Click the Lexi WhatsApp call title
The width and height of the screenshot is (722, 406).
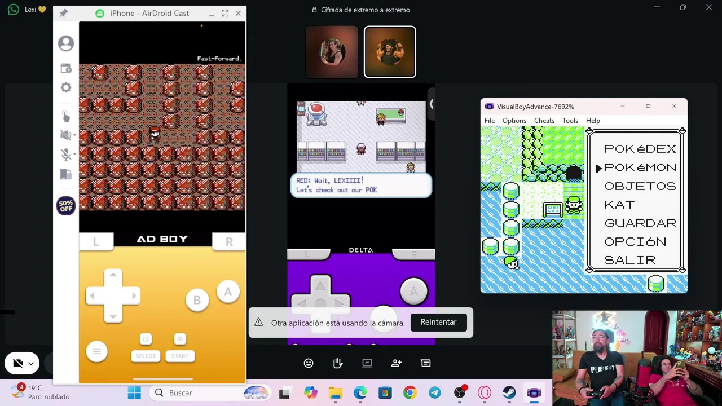pyautogui.click(x=35, y=10)
